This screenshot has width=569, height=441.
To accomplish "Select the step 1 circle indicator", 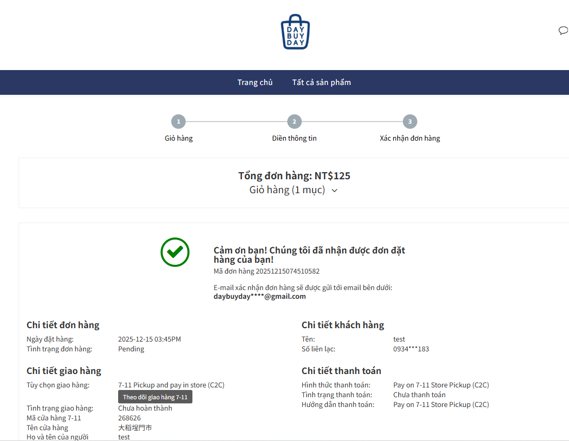I will click(x=178, y=122).
